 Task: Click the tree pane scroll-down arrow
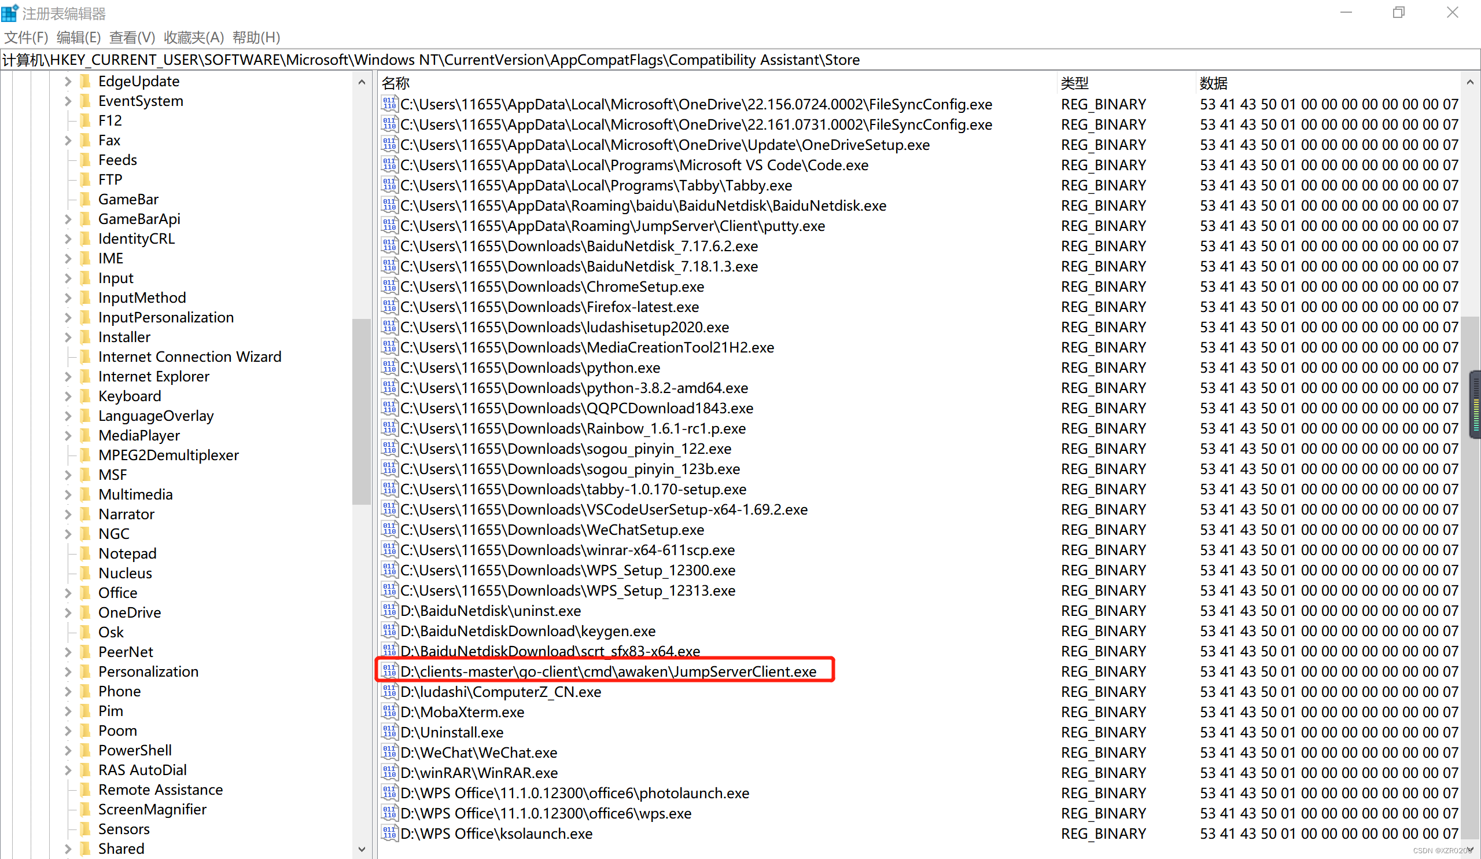click(362, 850)
